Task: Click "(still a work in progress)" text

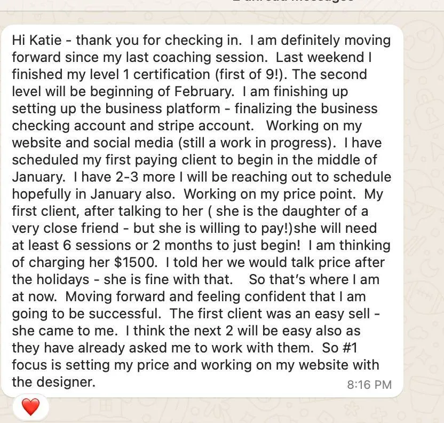Action: click(256, 143)
